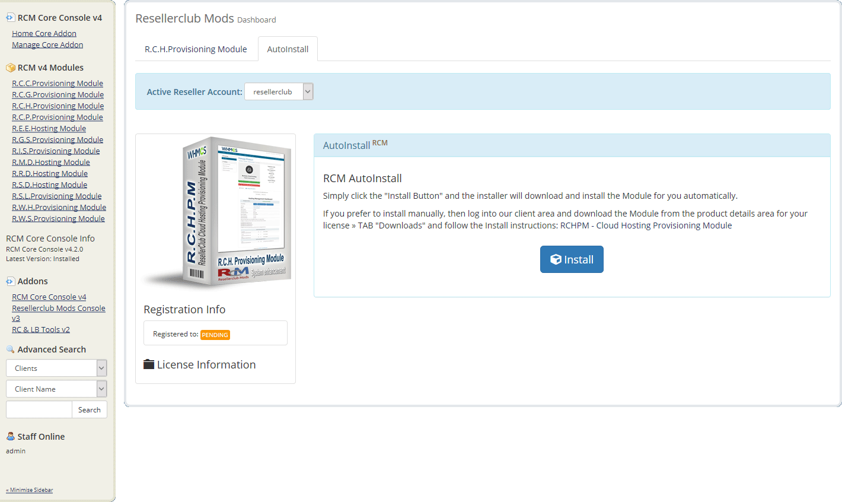Click the RCM Core Console Info heading
Image resolution: width=842 pixels, height=502 pixels.
[50, 238]
